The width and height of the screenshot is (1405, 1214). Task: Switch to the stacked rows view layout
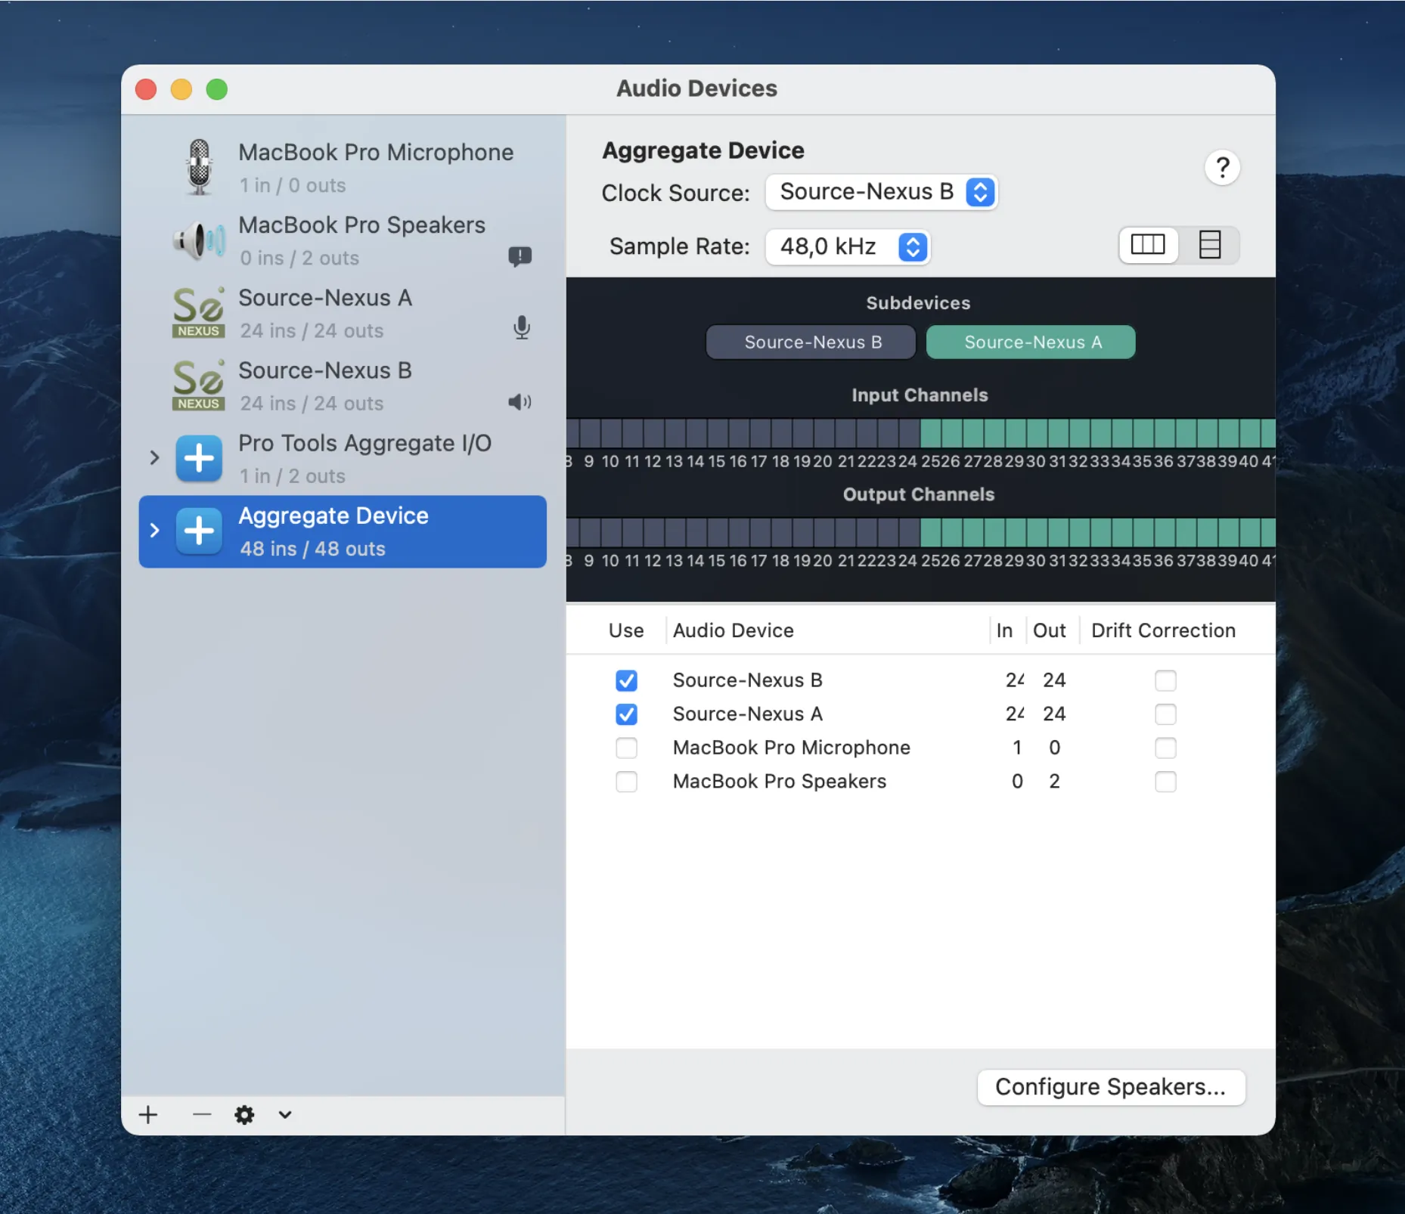point(1210,245)
